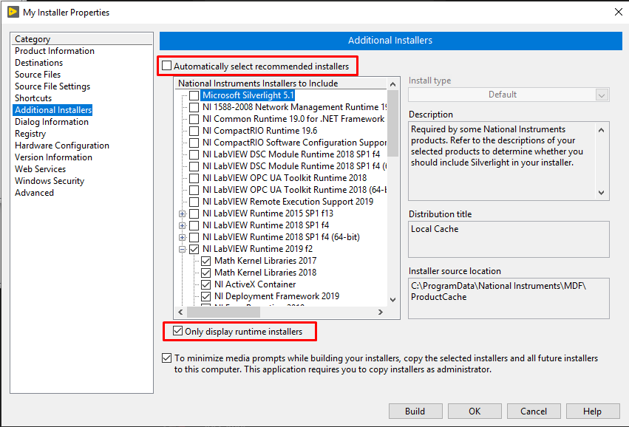This screenshot has width=629, height=427.
Task: Toggle the minimize media prompts checkbox
Action: (166, 358)
